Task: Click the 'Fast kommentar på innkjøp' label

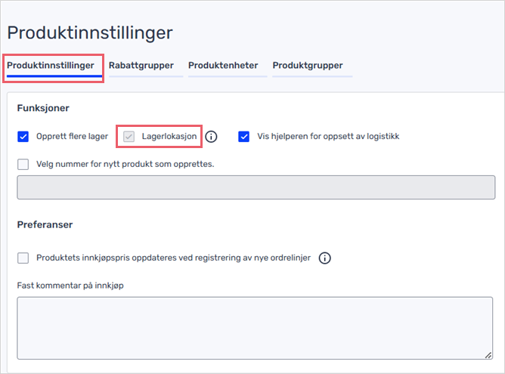Action: coord(70,286)
